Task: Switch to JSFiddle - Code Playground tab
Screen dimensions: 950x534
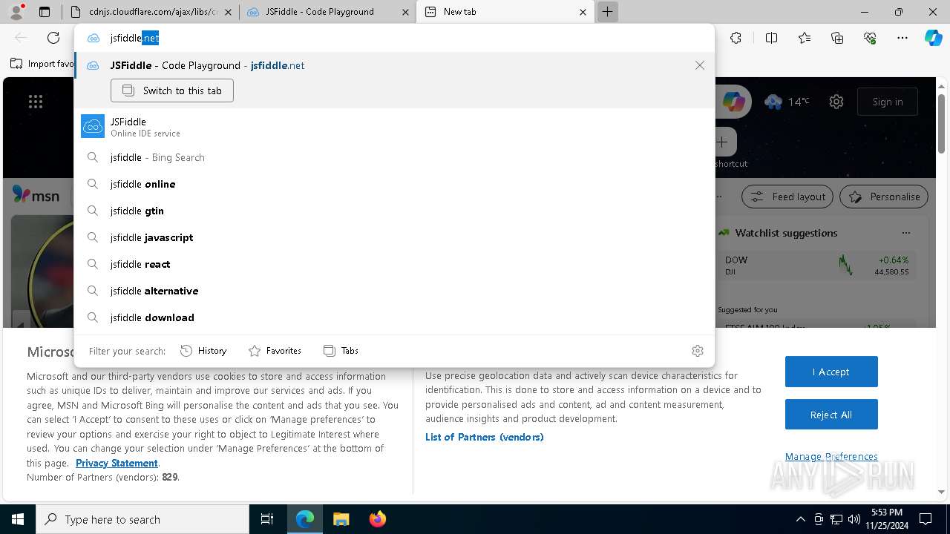Action: (327, 12)
